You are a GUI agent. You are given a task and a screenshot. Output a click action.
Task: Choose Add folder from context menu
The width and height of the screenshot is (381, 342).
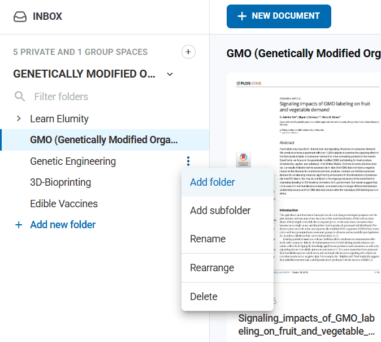[x=213, y=182]
